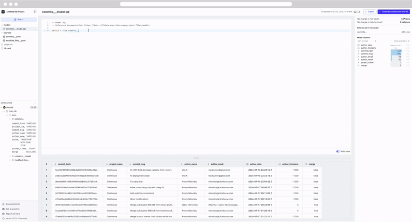Open the Documentation link
Image resolution: width=412 pixels, height=222 pixels.
click(x=12, y=204)
